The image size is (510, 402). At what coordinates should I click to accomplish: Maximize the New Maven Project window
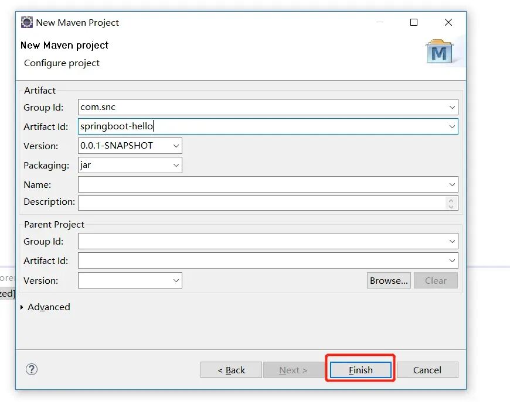pyautogui.click(x=414, y=22)
